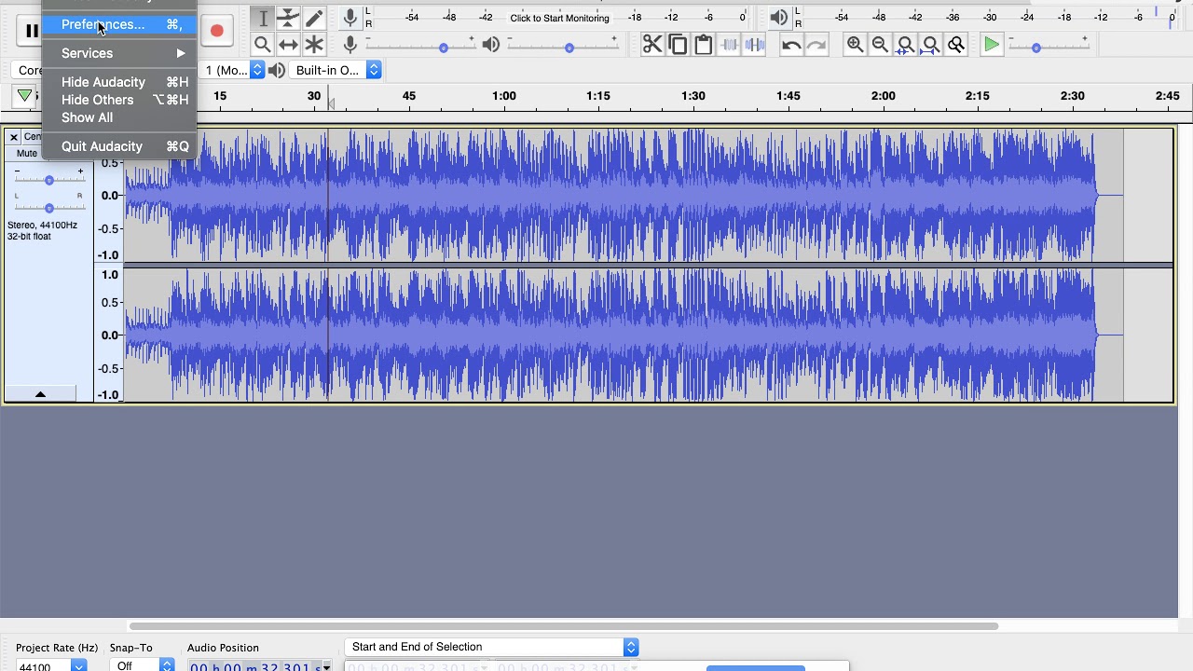Click the 2:00 mark on the timeline

click(x=883, y=96)
